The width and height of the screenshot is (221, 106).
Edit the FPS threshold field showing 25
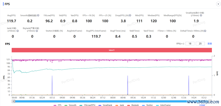point(200,44)
